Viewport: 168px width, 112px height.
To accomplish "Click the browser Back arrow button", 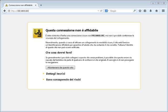I will [4, 11].
